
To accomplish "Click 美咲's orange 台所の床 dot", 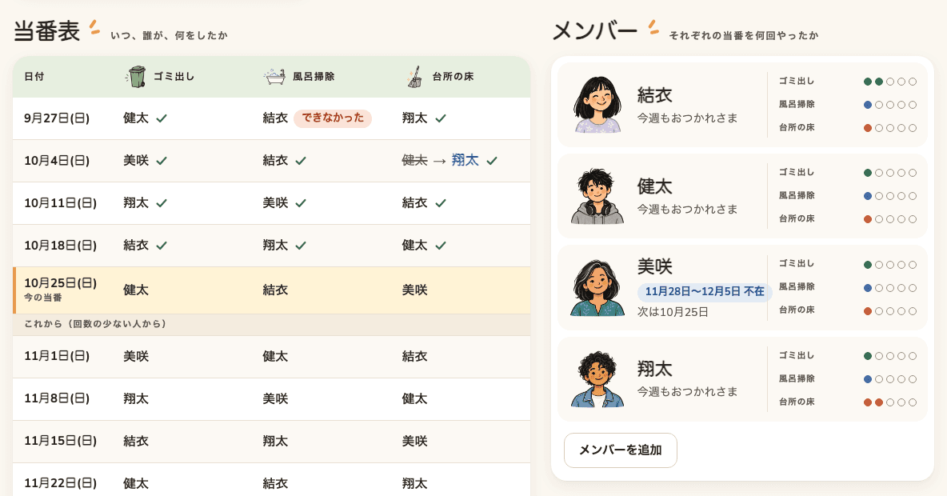I will click(868, 311).
